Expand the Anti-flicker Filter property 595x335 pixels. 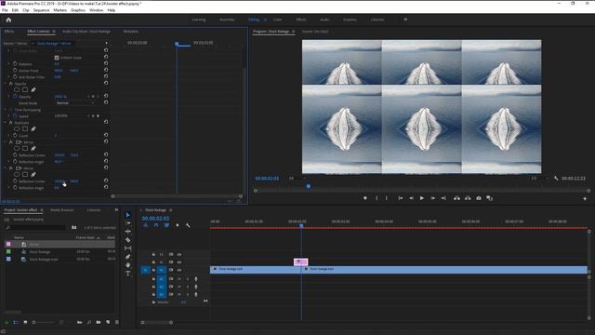tap(8, 76)
